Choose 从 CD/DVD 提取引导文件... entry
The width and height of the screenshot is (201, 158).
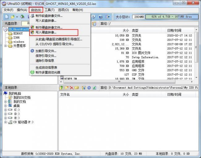[60, 44]
